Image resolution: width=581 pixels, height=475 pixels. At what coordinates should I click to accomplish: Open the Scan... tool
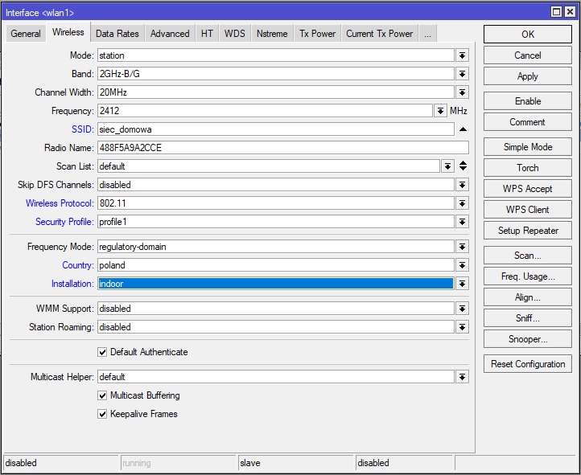click(528, 256)
